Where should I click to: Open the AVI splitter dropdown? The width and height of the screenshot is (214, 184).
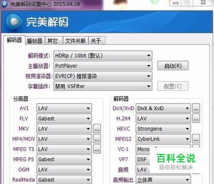click(64, 108)
